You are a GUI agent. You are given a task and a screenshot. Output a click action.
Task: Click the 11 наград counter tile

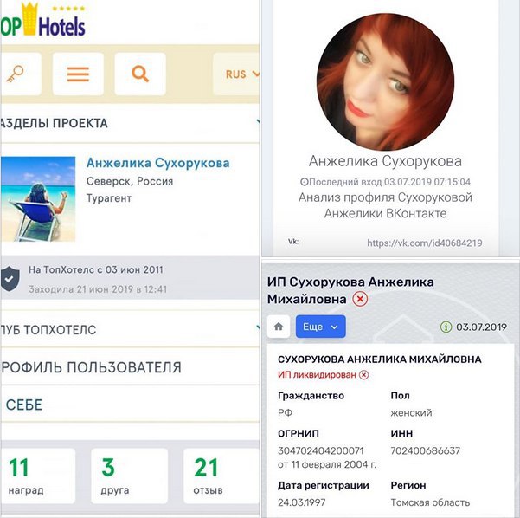[x=37, y=476]
